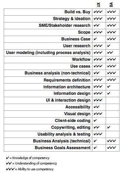Click the Workflow row label

[x=81, y=59]
